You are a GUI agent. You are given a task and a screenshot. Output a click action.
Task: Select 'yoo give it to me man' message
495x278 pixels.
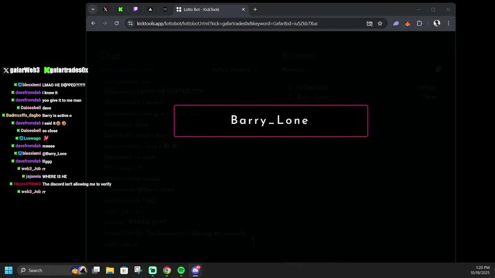click(62, 100)
